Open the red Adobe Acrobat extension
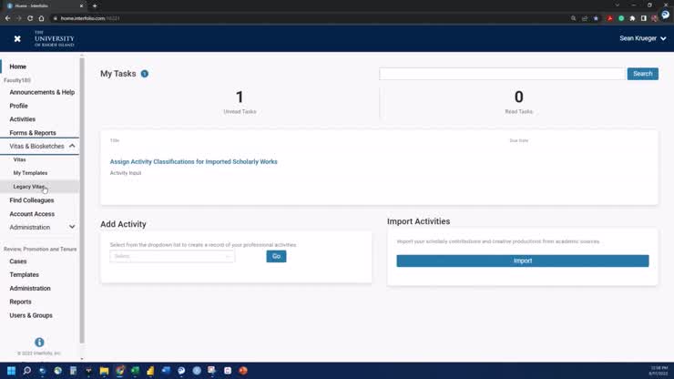674x379 pixels. [609, 18]
